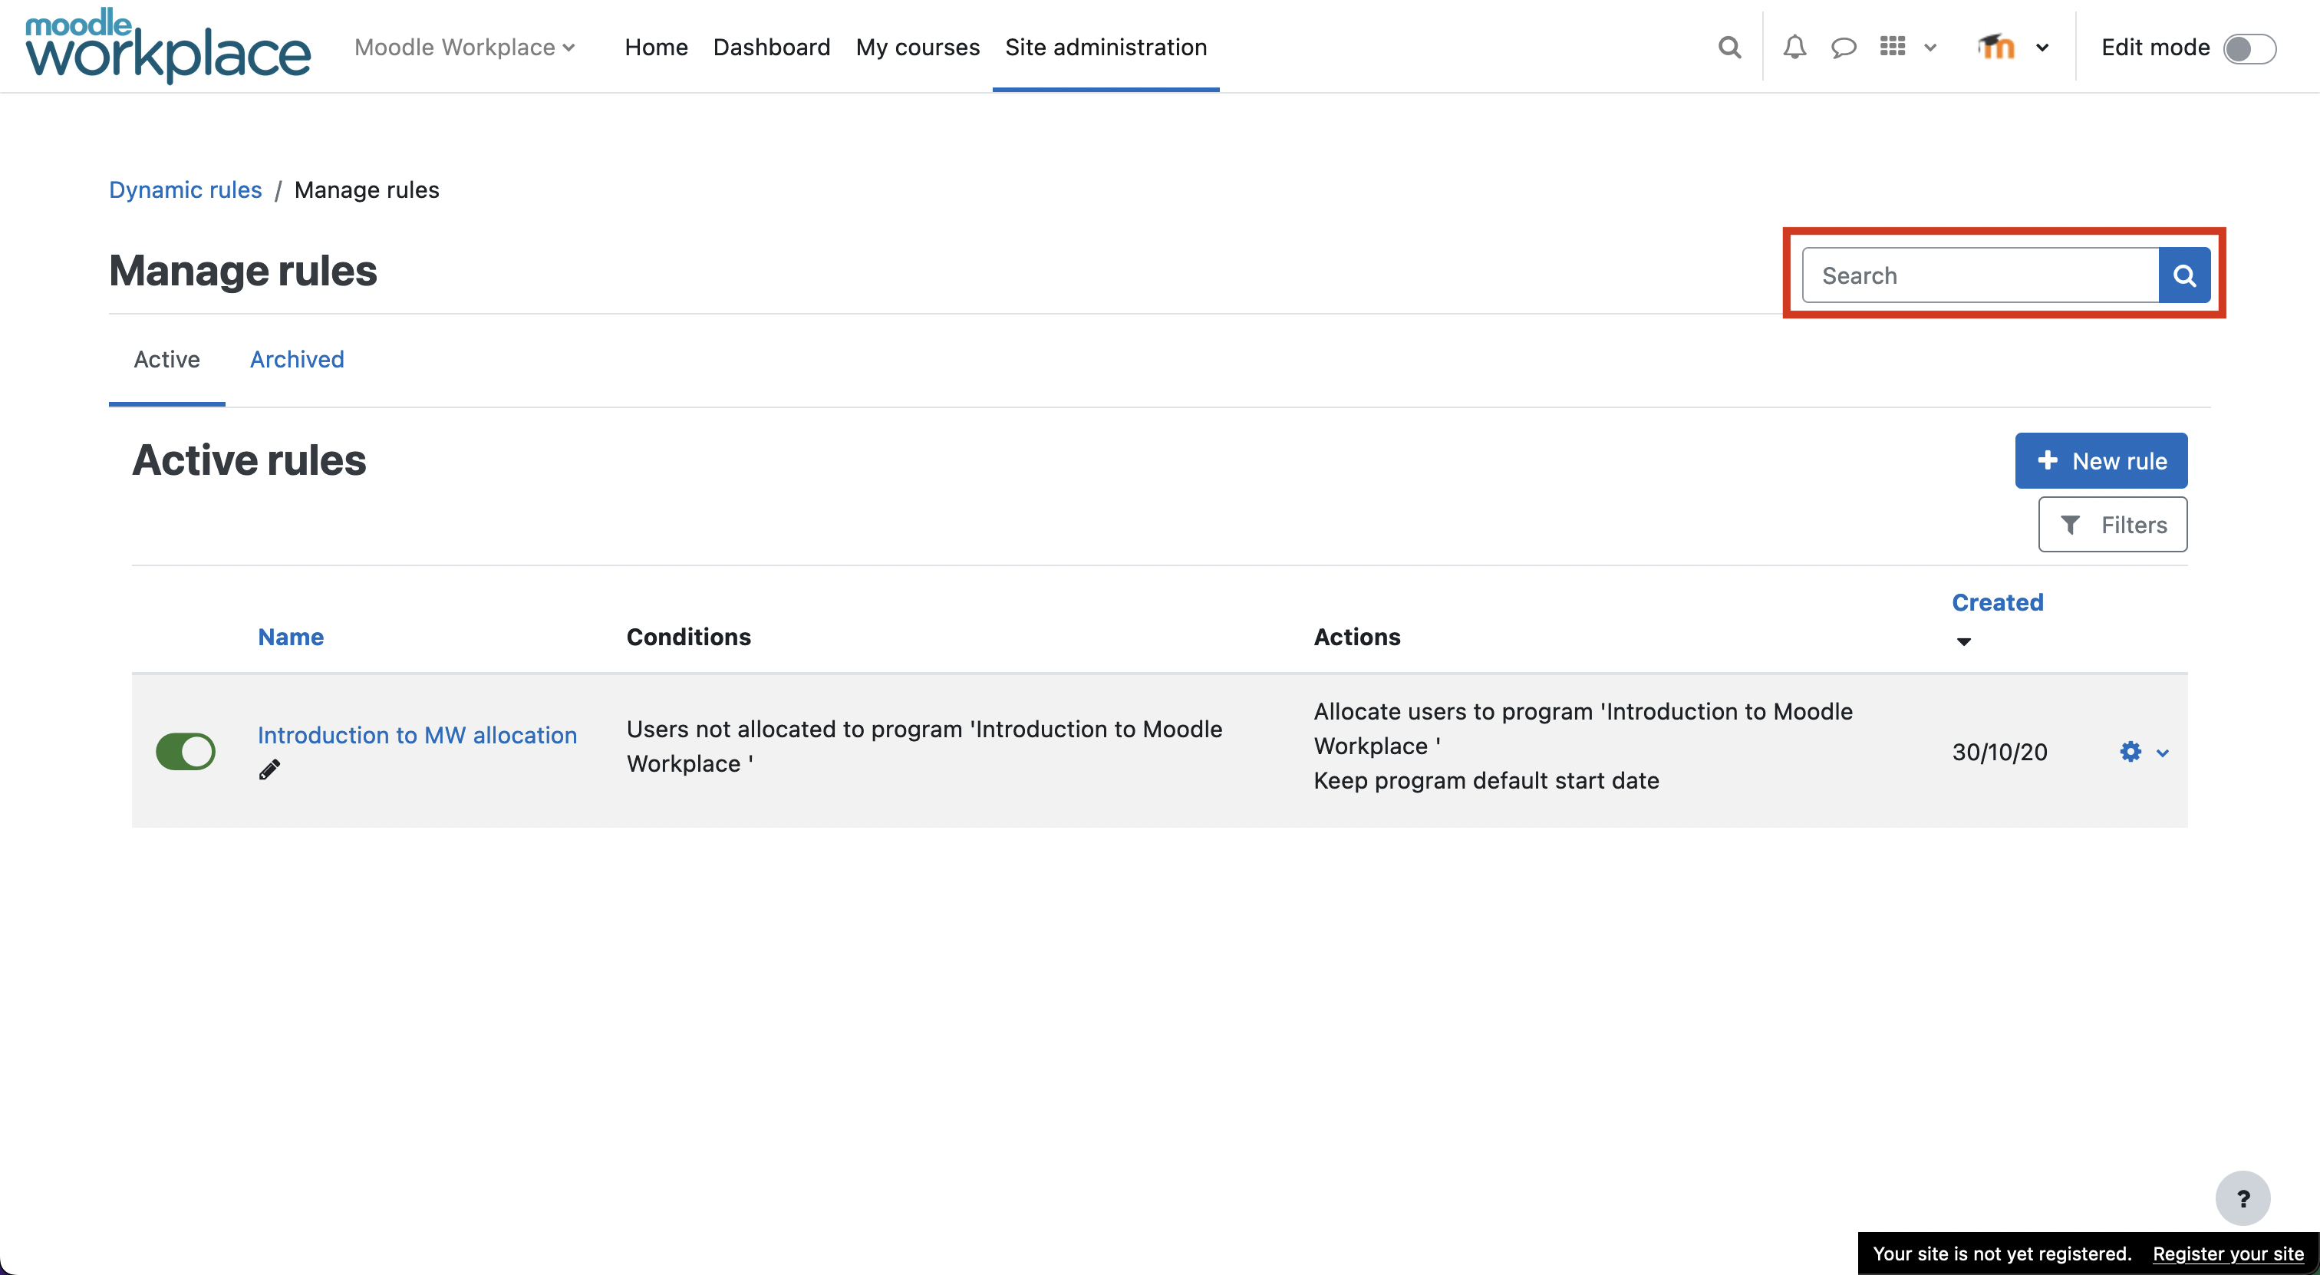
Task: Click the 30/10/20 created date cell
Action: (x=1999, y=752)
